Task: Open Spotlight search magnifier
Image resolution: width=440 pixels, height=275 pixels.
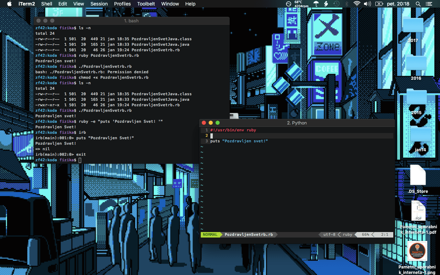Action: click(x=418, y=4)
